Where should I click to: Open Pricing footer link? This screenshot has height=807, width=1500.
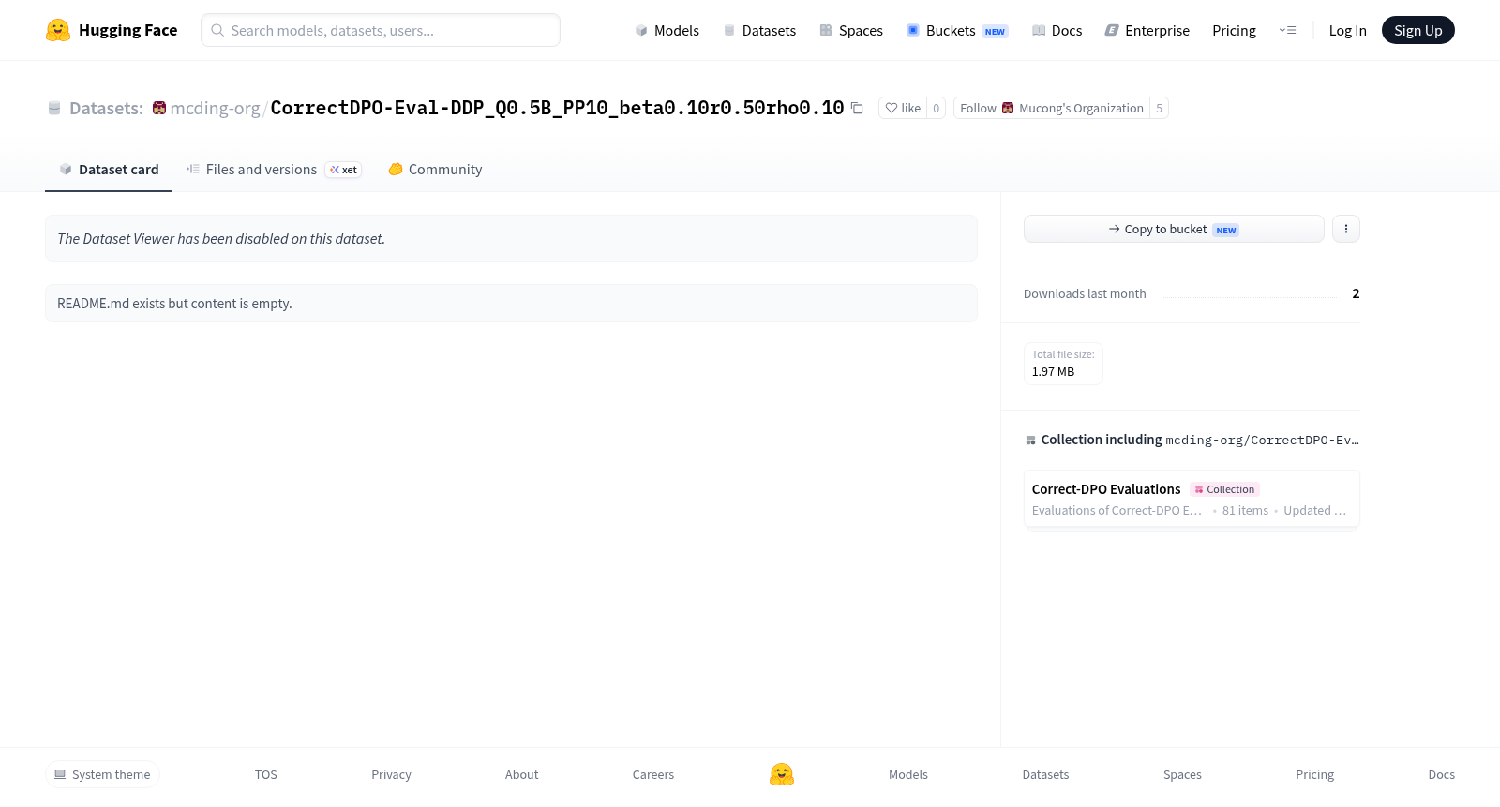click(x=1314, y=774)
